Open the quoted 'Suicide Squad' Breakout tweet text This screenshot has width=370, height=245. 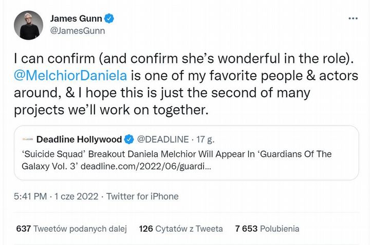click(177, 154)
